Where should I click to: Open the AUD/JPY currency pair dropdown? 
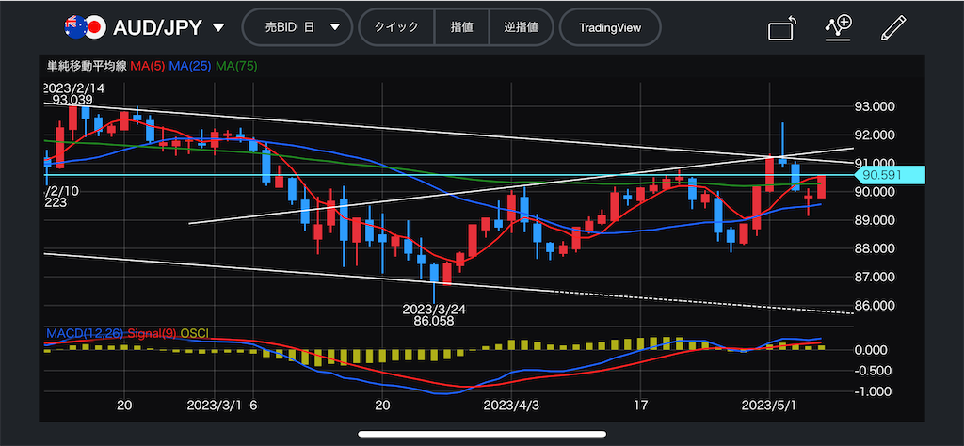[168, 27]
